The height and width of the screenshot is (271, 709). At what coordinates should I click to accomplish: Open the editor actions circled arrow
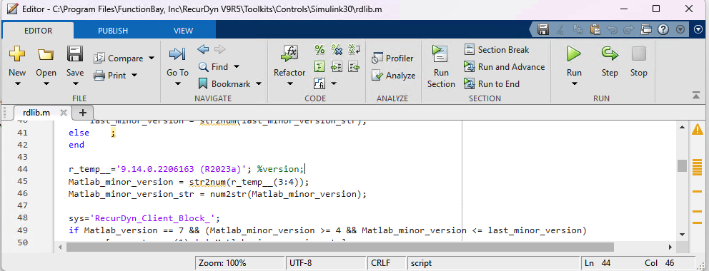698,30
